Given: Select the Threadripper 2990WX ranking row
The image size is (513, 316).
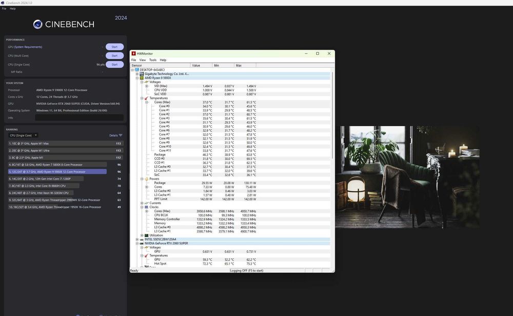Looking at the screenshot, I should pos(66,200).
